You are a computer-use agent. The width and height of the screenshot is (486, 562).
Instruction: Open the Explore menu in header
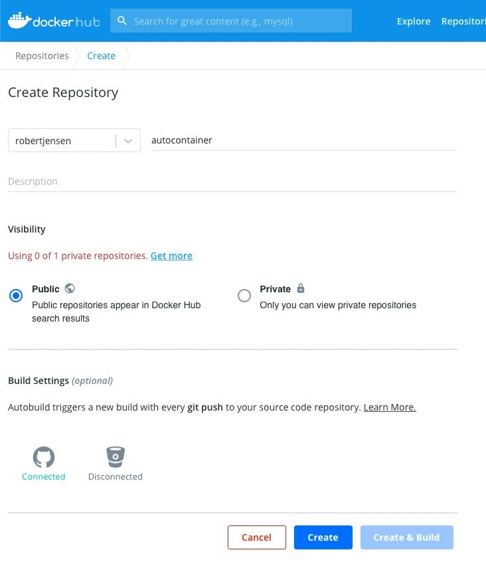[413, 21]
